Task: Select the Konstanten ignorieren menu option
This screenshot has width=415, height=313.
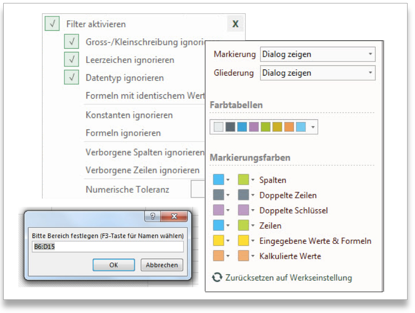Action: tap(129, 115)
